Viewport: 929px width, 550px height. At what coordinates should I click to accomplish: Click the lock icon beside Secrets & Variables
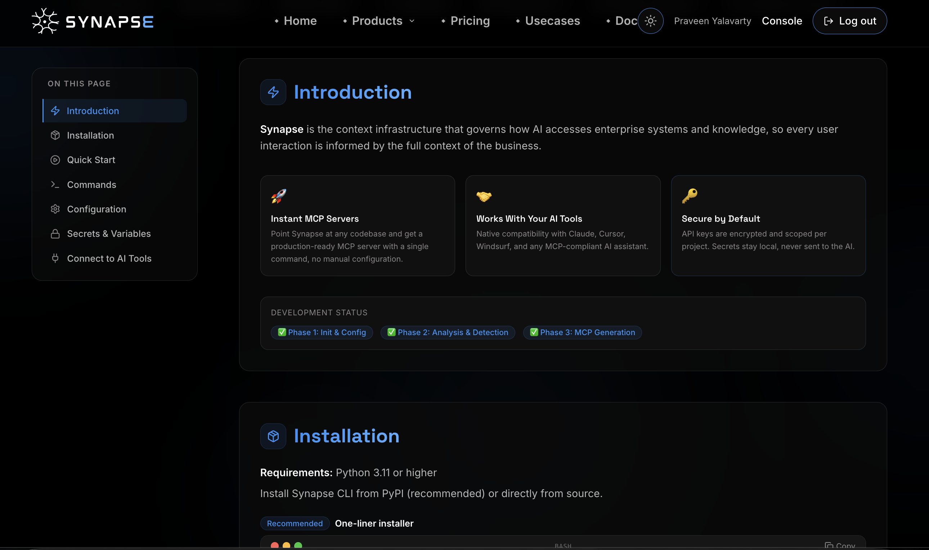tap(55, 234)
